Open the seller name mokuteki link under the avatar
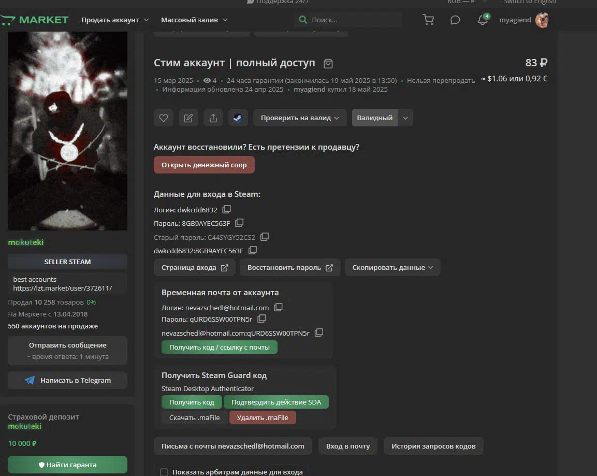Image resolution: width=597 pixels, height=476 pixels. [26, 242]
